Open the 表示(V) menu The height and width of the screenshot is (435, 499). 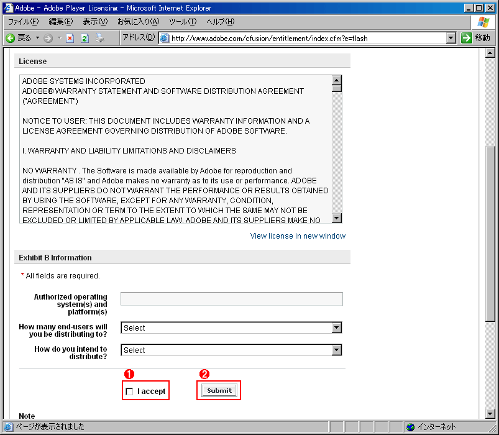(x=95, y=22)
